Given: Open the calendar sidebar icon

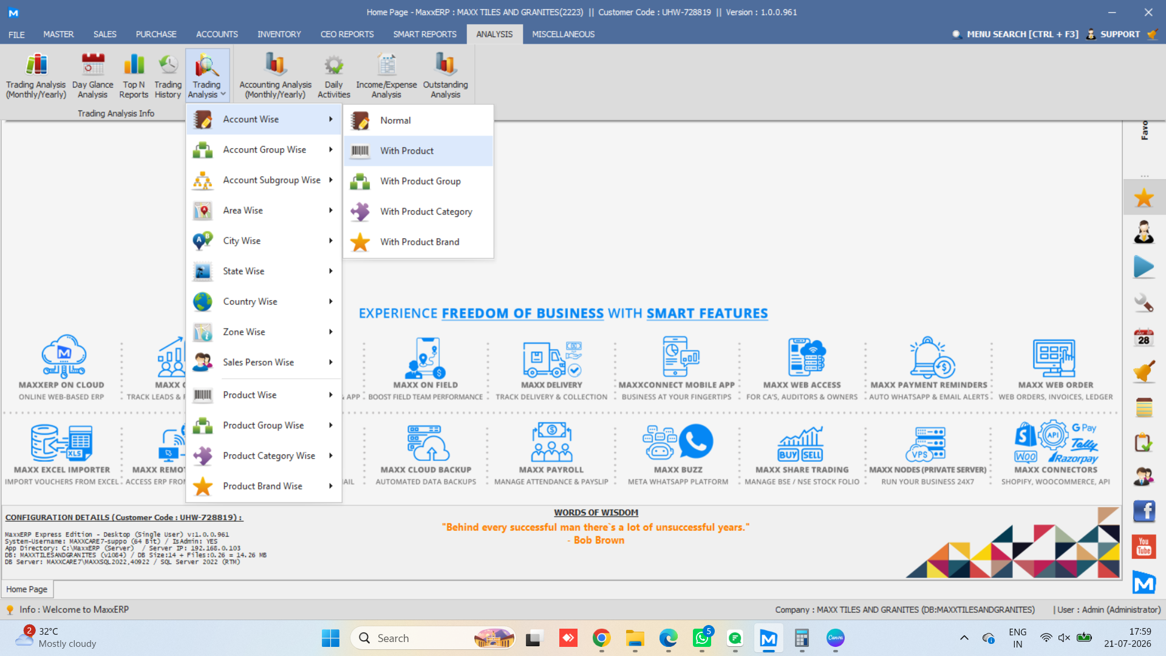Looking at the screenshot, I should click(x=1144, y=337).
